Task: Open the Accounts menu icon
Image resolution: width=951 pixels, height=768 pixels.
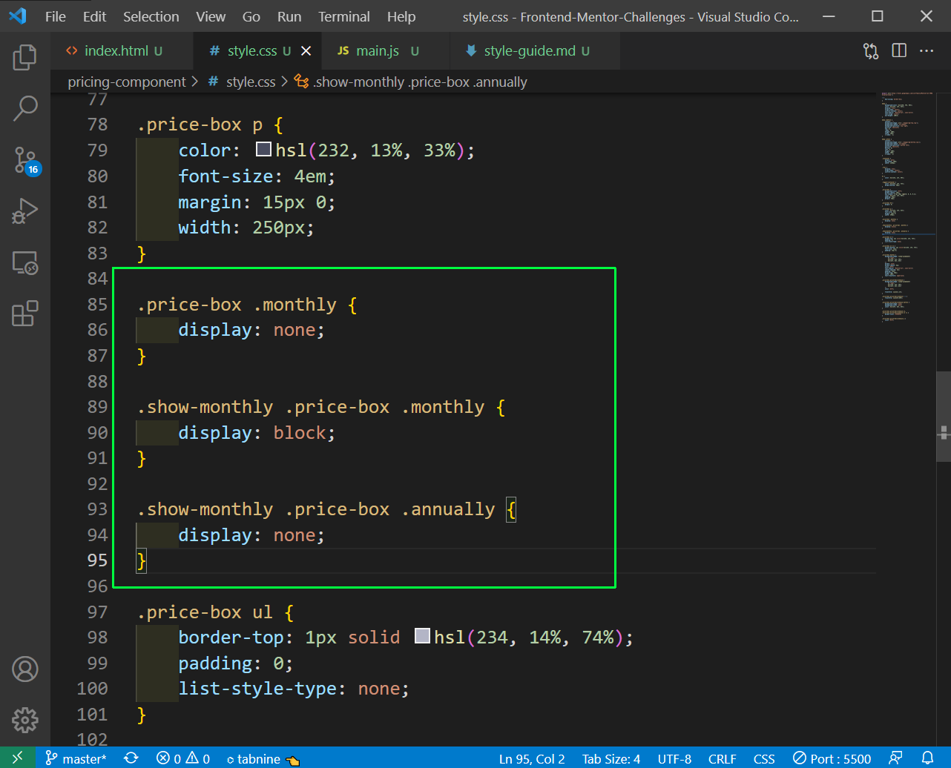Action: point(24,669)
